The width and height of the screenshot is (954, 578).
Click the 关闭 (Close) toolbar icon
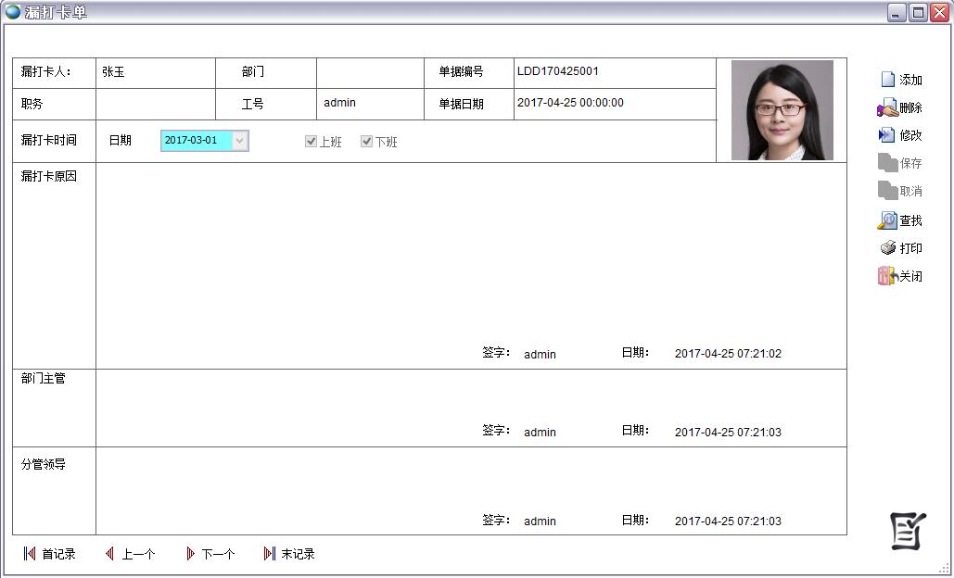[x=887, y=276]
